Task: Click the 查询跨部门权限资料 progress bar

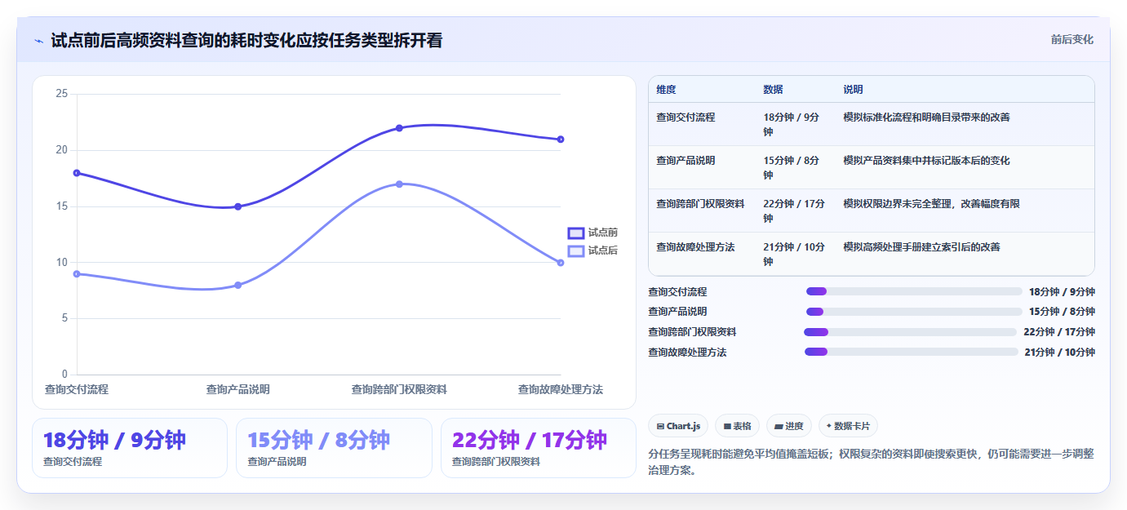Action: [911, 332]
